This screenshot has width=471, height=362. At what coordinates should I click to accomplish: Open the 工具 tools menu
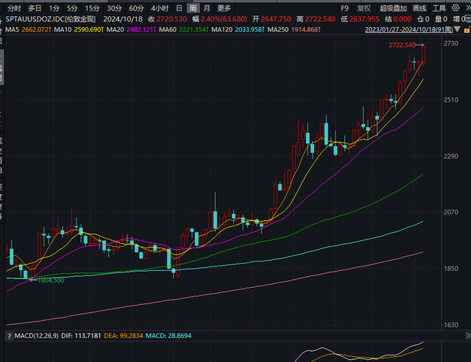click(x=439, y=8)
